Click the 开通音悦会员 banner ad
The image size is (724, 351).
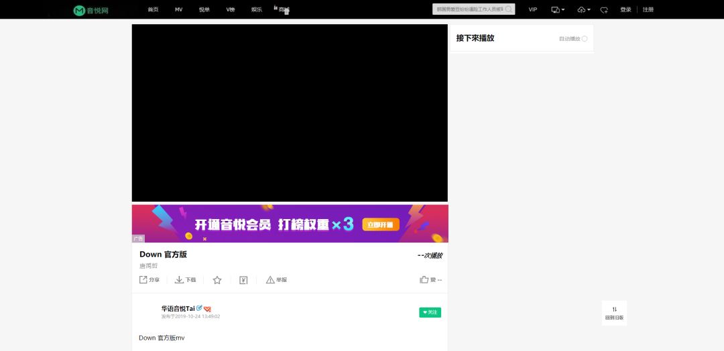[x=290, y=224]
